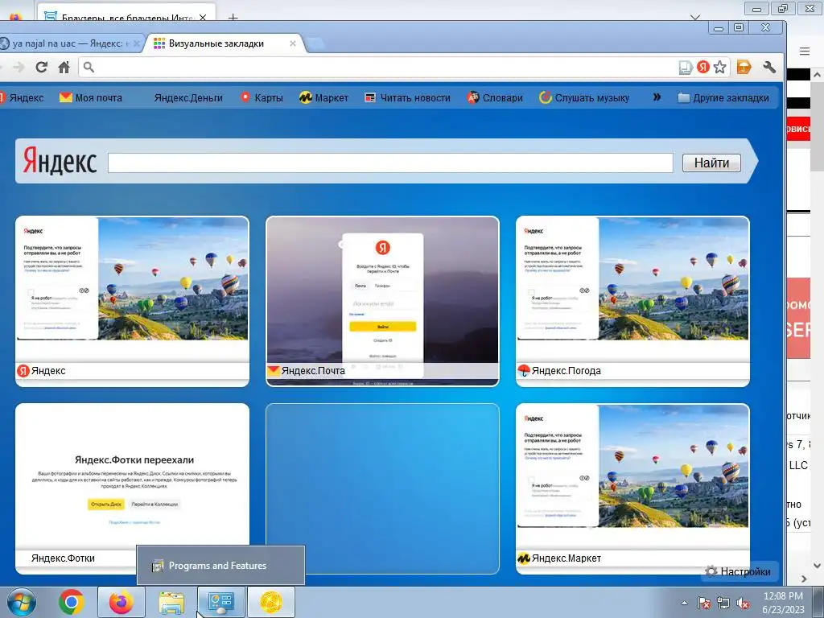Click the yellow globe browser taskbar icon

[270, 602]
